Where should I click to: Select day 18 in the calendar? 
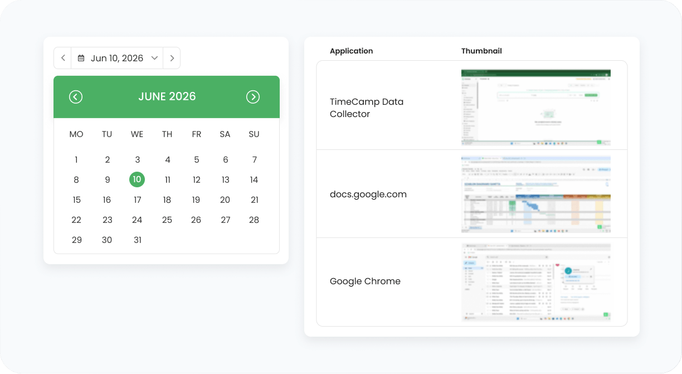point(167,200)
